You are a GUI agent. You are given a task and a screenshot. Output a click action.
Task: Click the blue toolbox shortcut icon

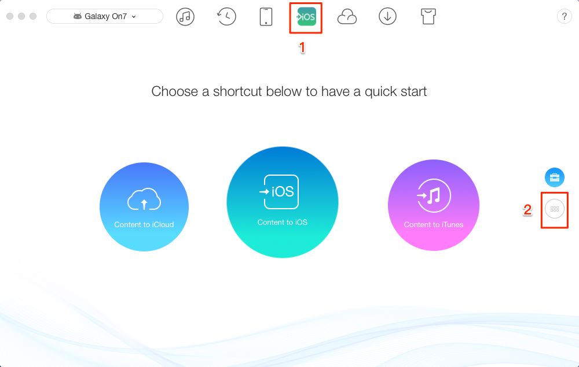pyautogui.click(x=555, y=177)
